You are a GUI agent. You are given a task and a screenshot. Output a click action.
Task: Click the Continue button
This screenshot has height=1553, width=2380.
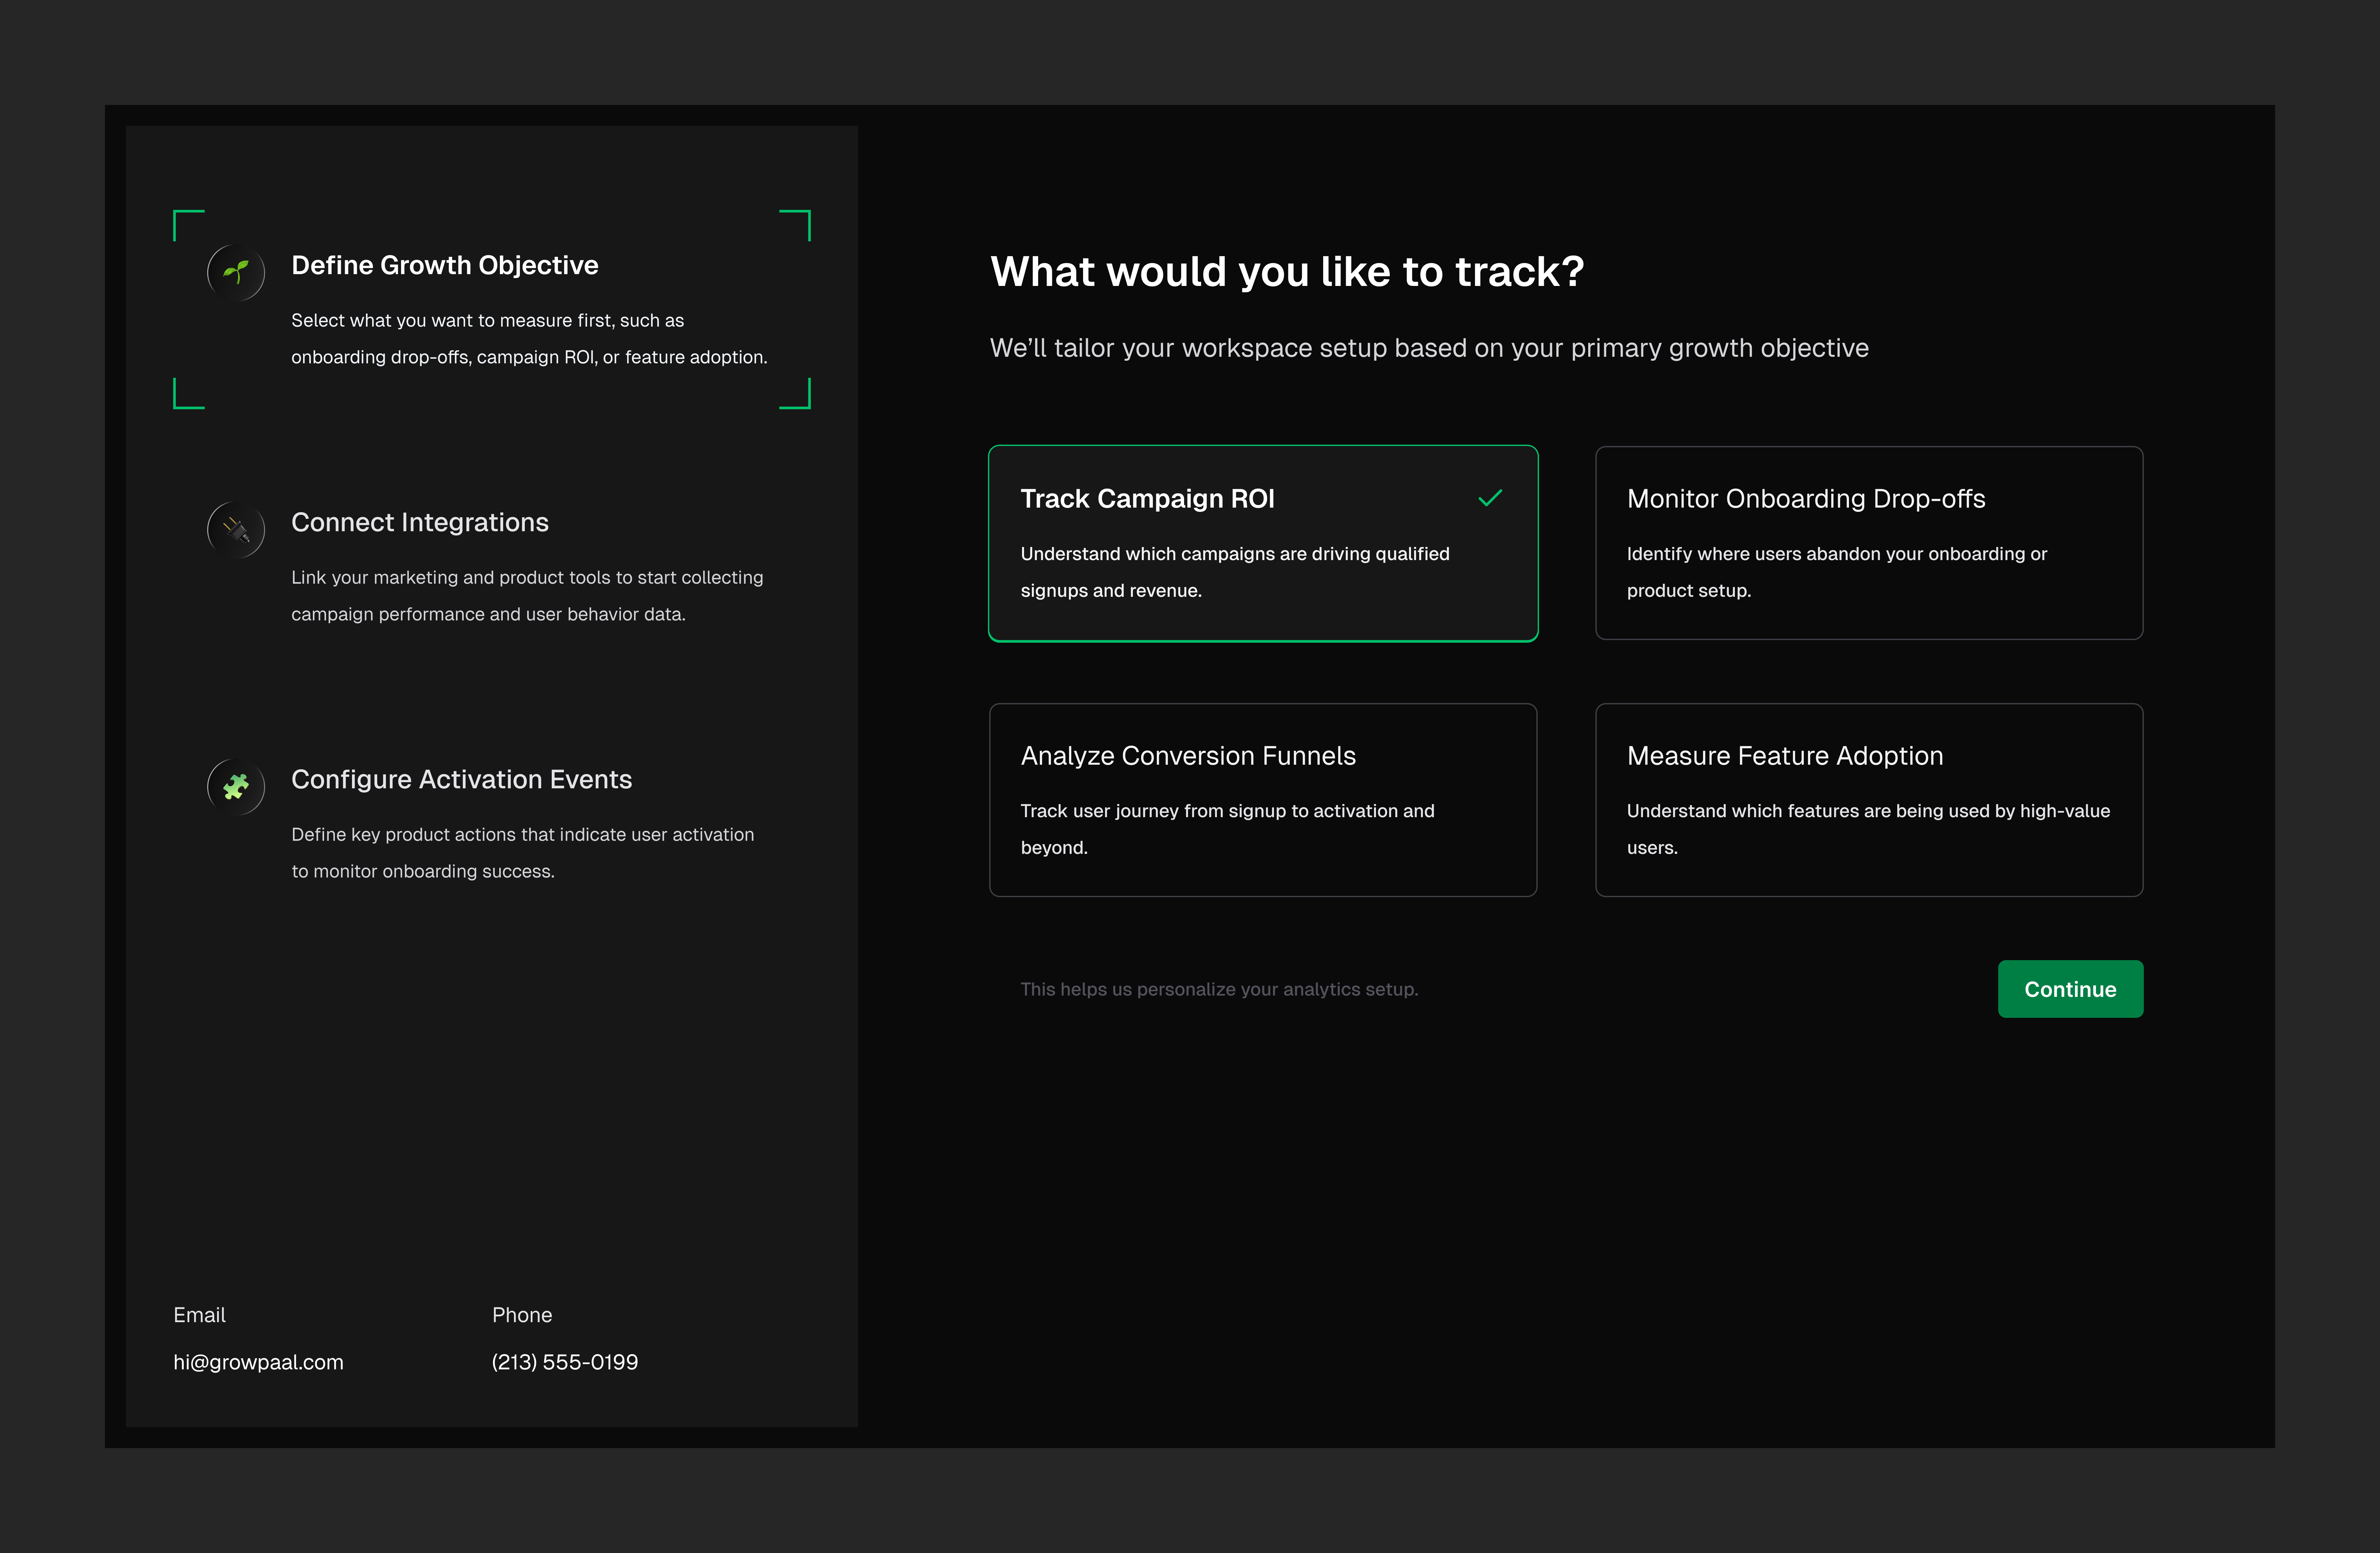click(2070, 989)
